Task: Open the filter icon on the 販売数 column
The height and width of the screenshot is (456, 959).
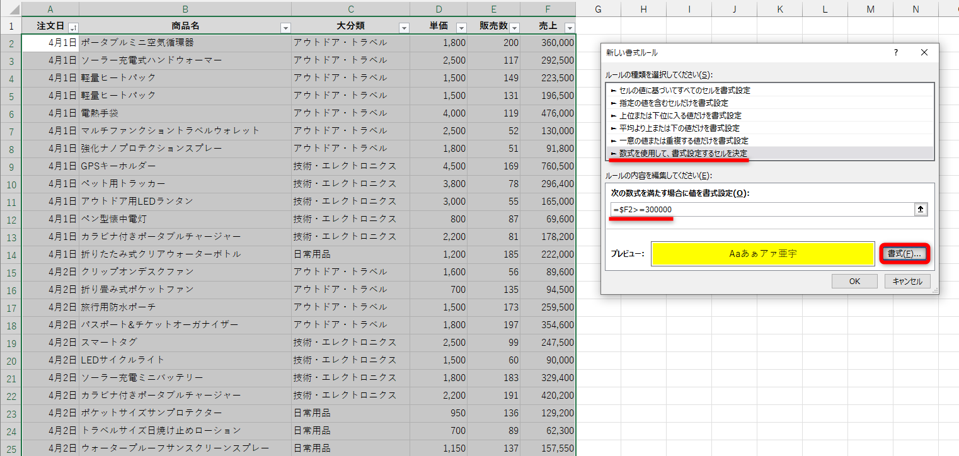Action: (514, 26)
